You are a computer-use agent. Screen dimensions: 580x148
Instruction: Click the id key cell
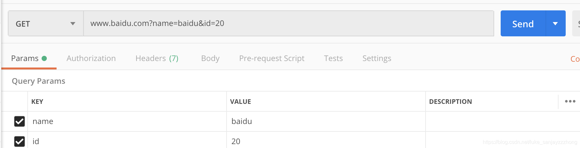[127, 141]
